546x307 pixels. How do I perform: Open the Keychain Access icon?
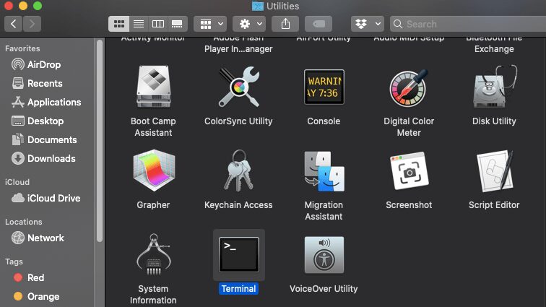pyautogui.click(x=239, y=170)
